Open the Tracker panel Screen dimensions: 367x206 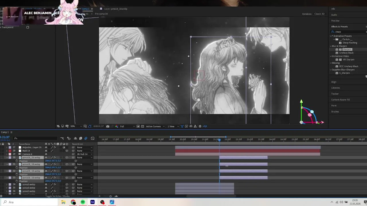[x=335, y=94]
